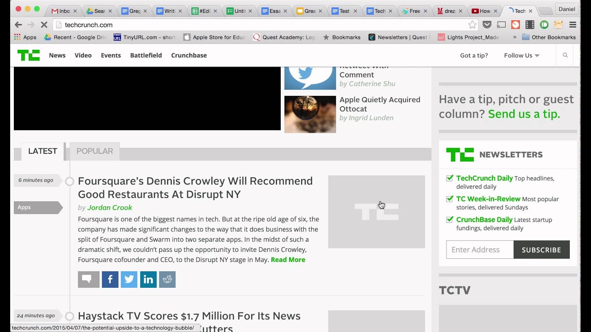Image resolution: width=591 pixels, height=332 pixels.
Task: Stop loading the page
Action: pos(44,25)
